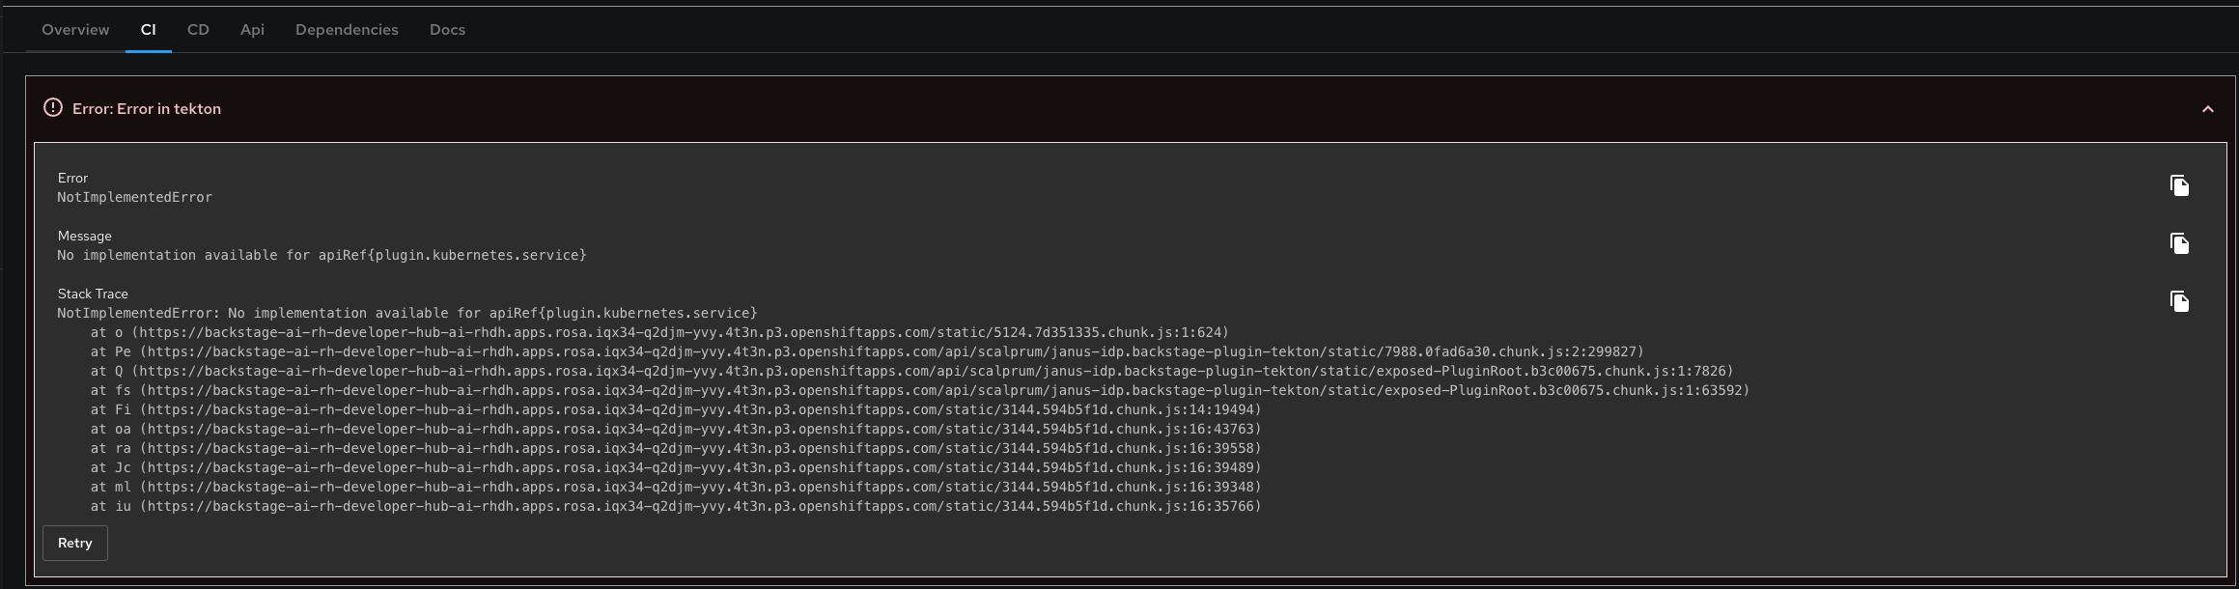
Task: Click the error alert circle icon
Action: 53,108
